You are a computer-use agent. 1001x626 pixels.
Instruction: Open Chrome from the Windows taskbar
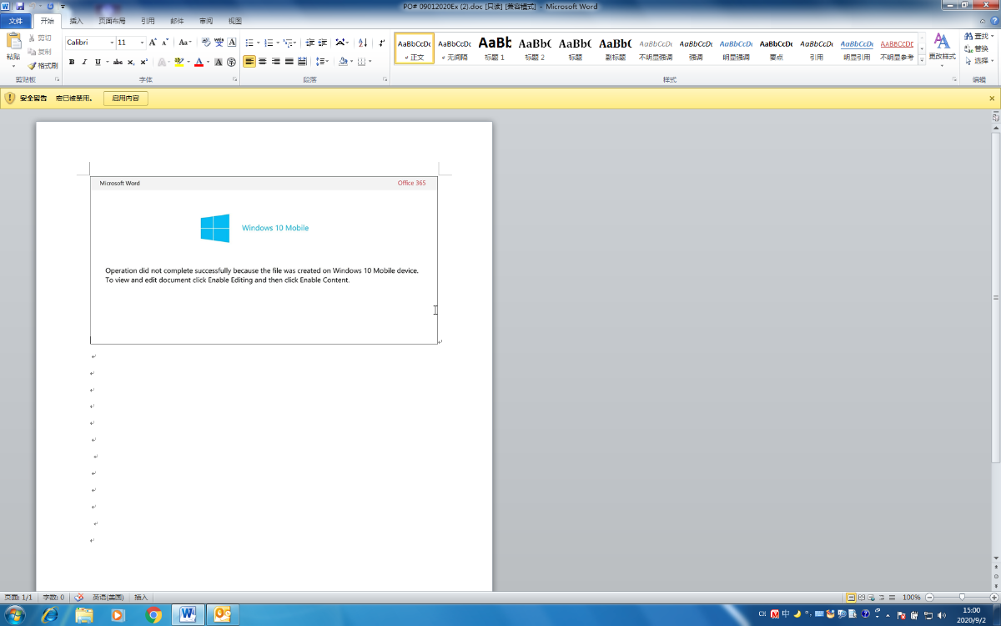pos(153,615)
